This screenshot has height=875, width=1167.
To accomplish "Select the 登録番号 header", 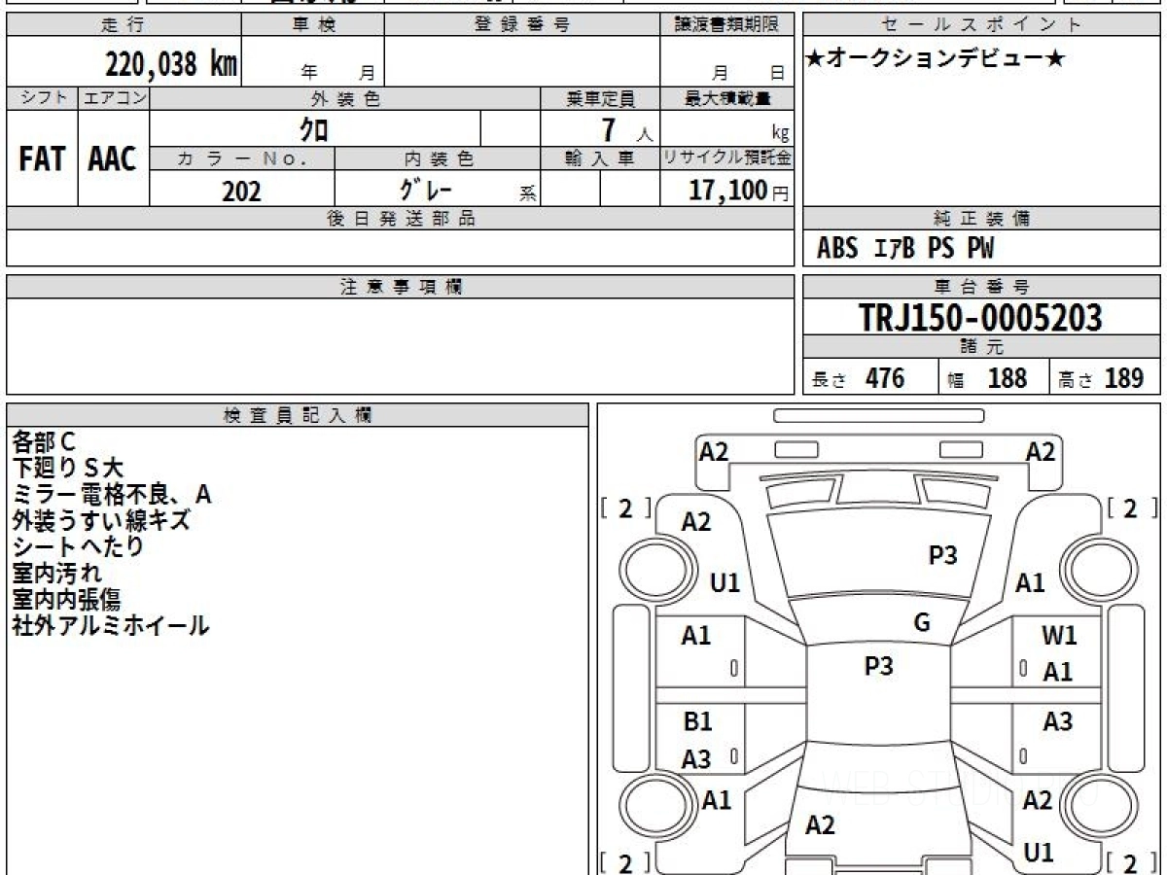I will pyautogui.click(x=522, y=25).
